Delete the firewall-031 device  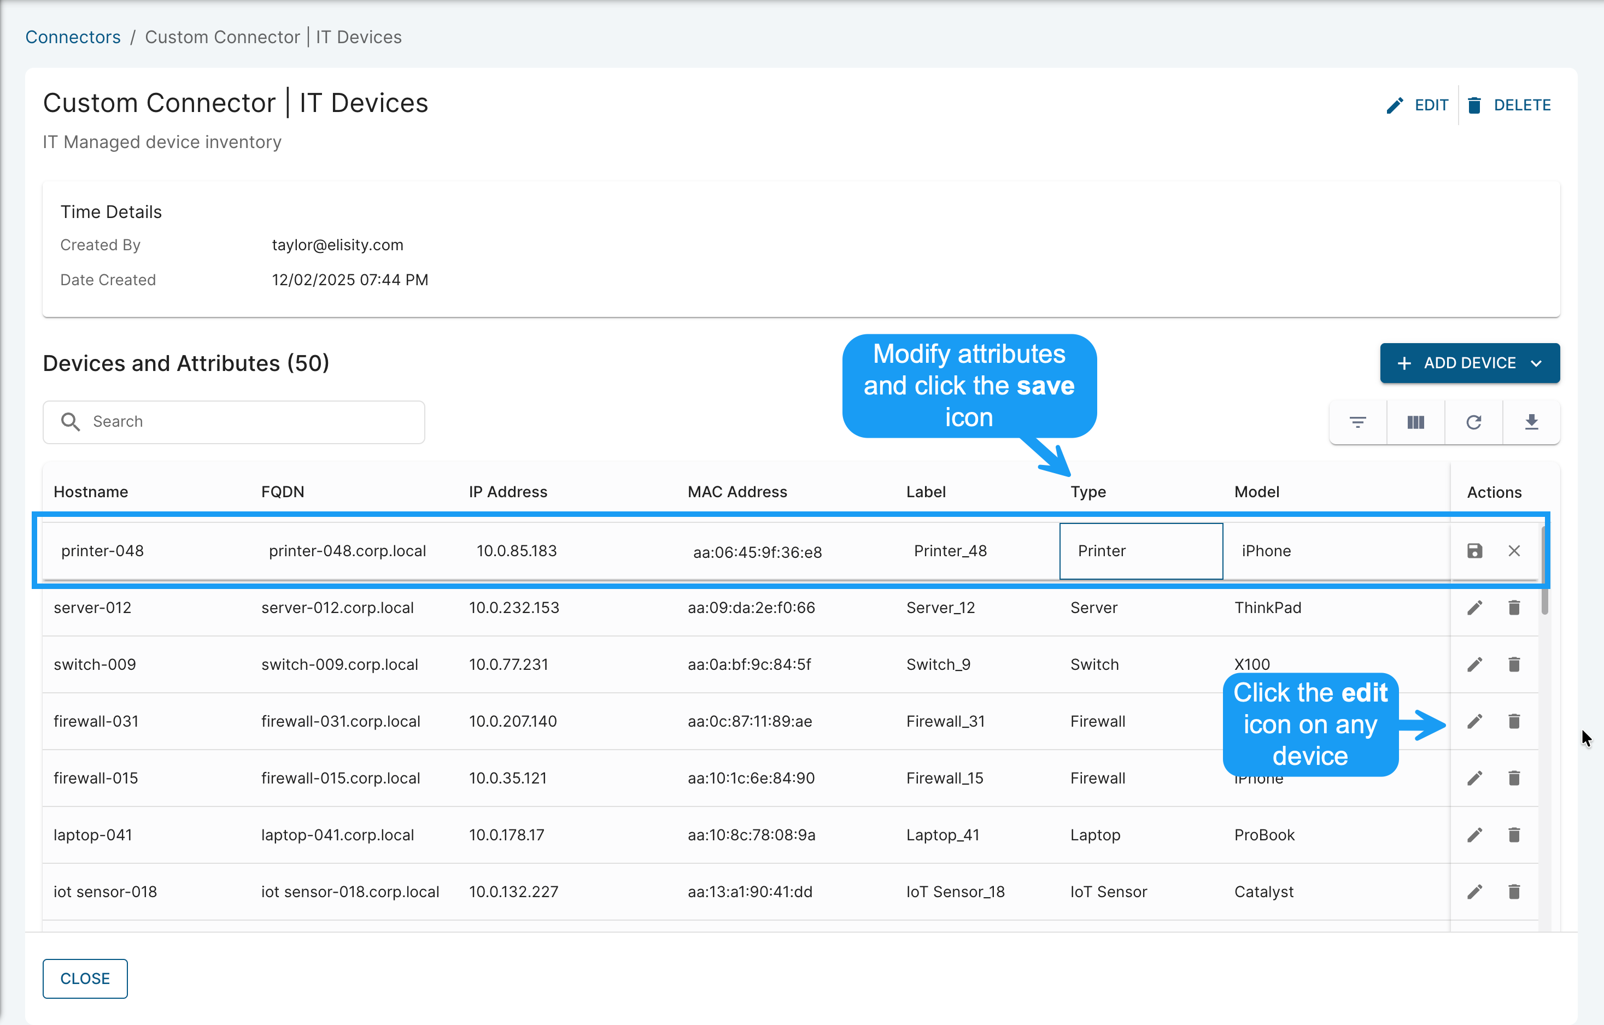click(x=1513, y=721)
